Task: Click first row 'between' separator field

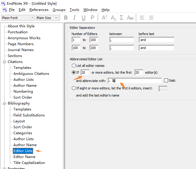Action: 122,40
